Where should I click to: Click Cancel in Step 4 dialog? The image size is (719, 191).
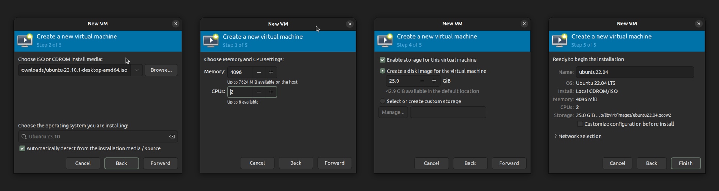(431, 163)
